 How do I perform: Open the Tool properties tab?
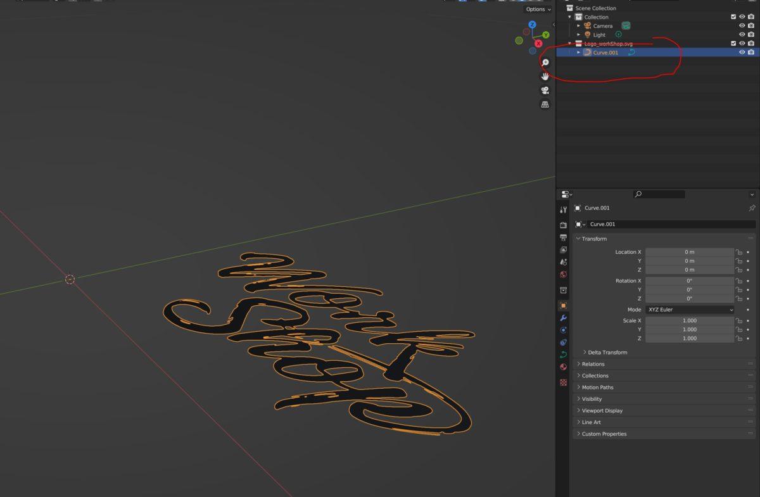[x=563, y=210]
